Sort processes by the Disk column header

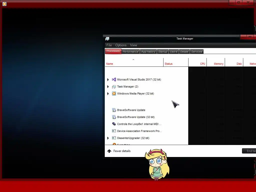(234, 62)
